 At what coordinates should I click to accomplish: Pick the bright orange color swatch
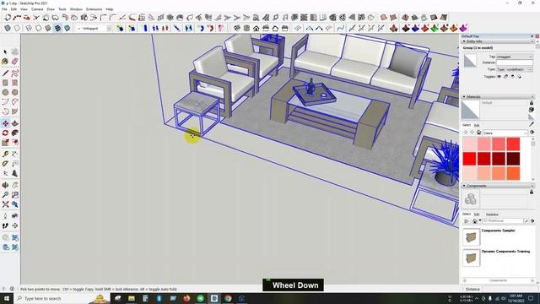(x=513, y=173)
